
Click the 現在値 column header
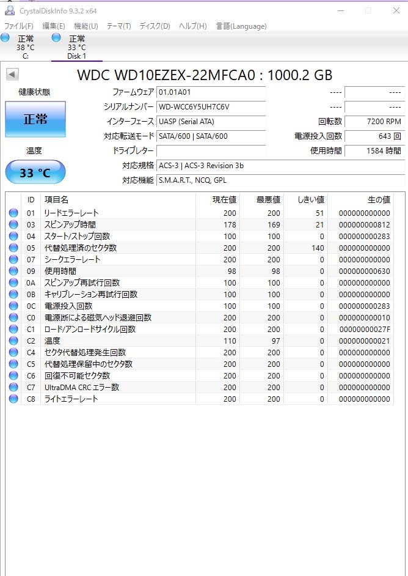[x=217, y=200]
